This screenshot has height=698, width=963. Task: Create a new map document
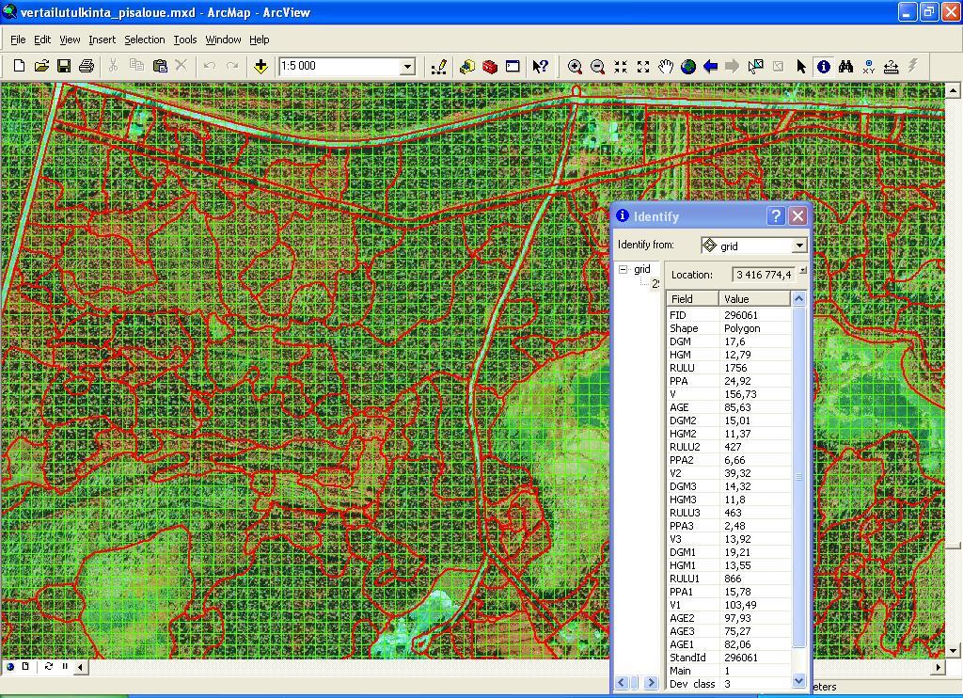pos(19,67)
